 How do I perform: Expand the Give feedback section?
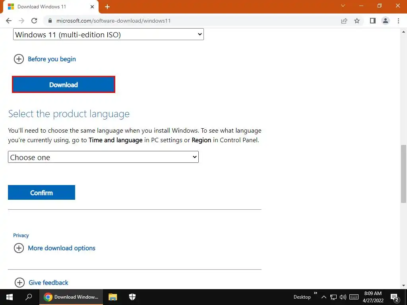click(41, 282)
